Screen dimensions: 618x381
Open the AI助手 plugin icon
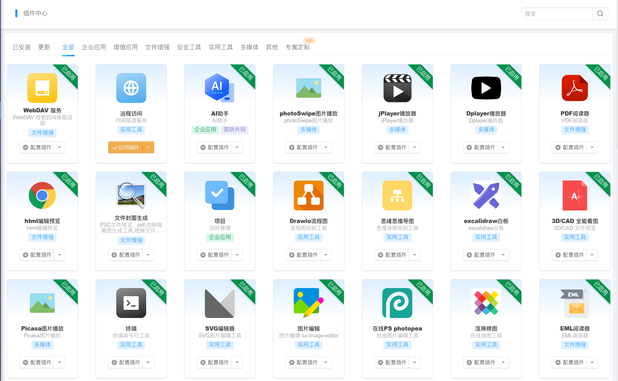(220, 88)
